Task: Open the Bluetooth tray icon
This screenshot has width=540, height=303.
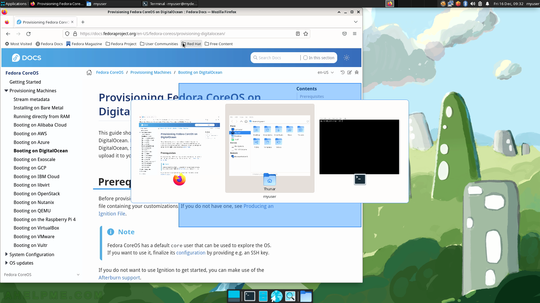Action: (x=465, y=4)
